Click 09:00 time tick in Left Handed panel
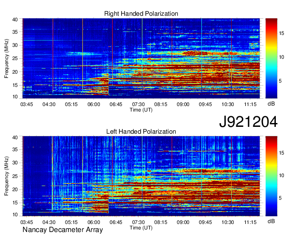Viewport: 289px width, 235px height. click(x=183, y=222)
